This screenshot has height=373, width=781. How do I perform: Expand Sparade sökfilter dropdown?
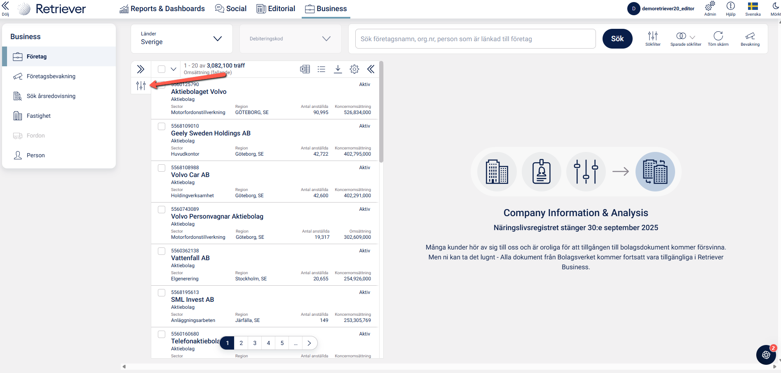(686, 39)
